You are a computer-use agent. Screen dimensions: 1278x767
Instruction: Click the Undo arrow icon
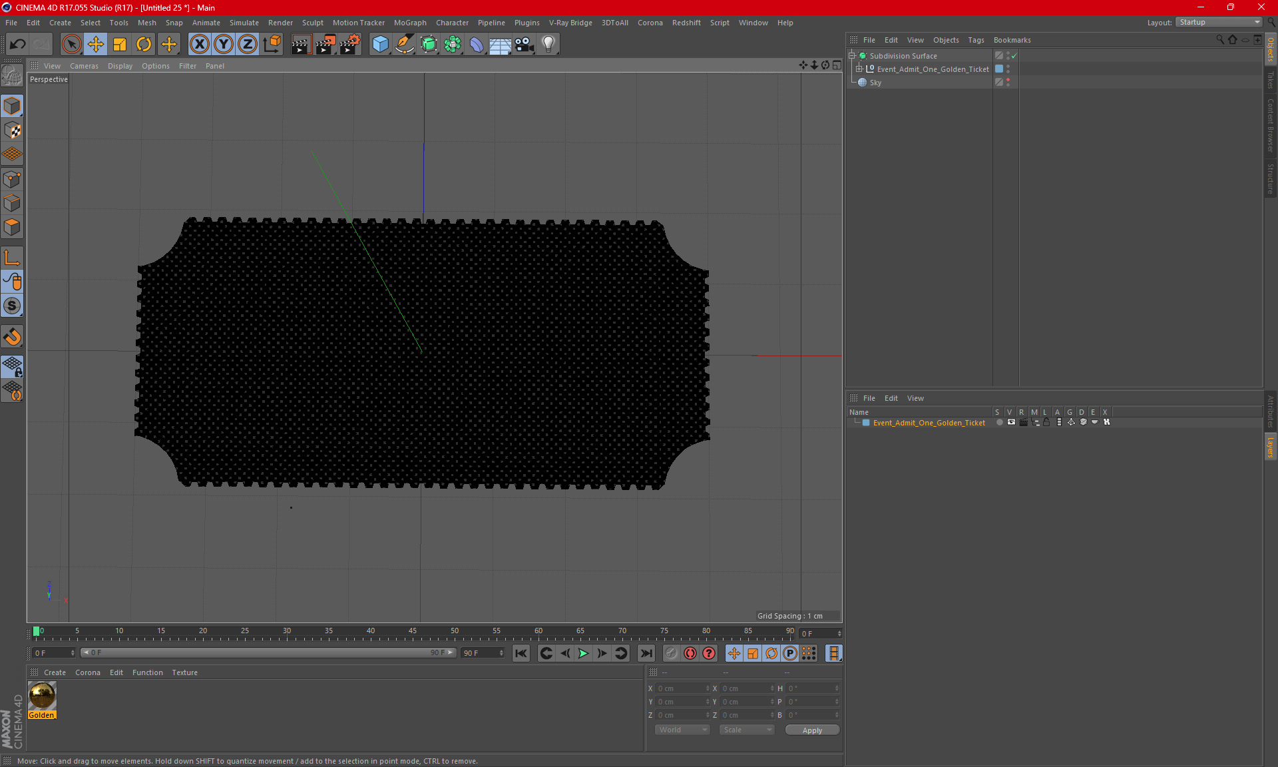(x=18, y=45)
